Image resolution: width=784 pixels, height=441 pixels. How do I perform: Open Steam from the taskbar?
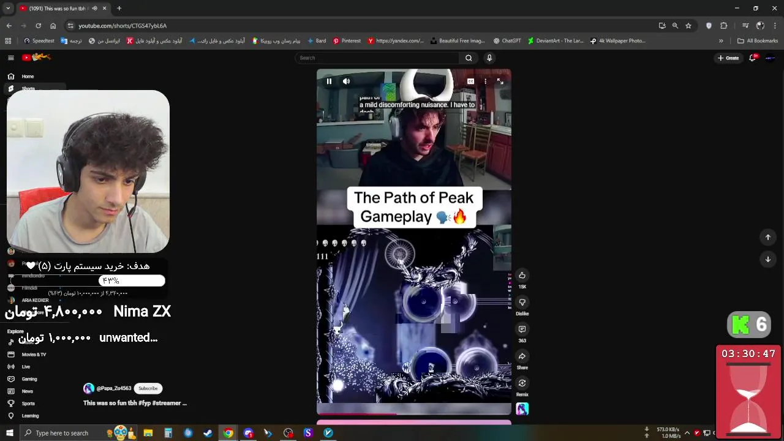tap(208, 433)
